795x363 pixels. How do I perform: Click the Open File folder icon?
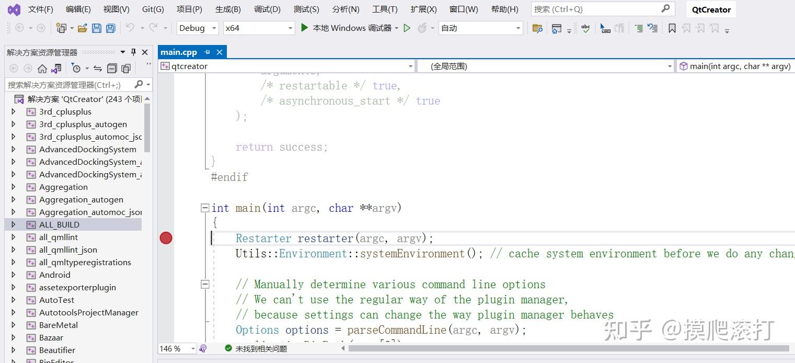[83, 28]
